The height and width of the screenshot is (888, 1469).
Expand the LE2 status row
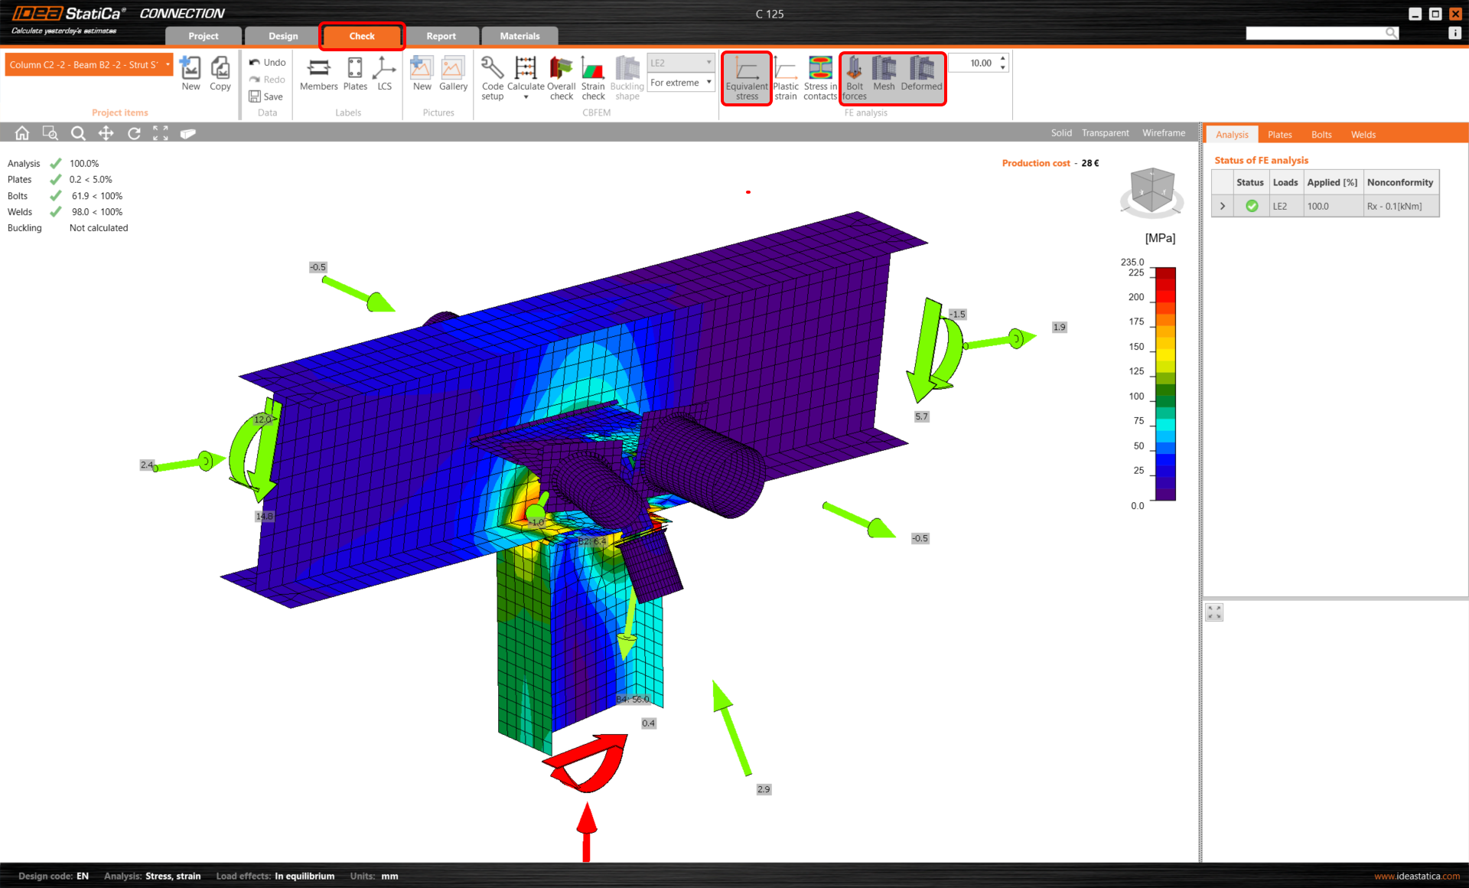(x=1223, y=206)
